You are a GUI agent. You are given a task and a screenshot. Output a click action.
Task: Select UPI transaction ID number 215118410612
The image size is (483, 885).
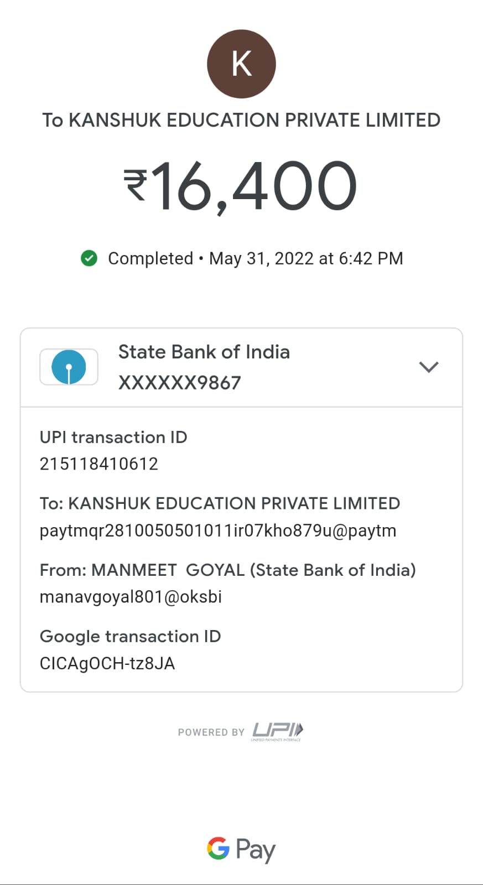(x=99, y=464)
